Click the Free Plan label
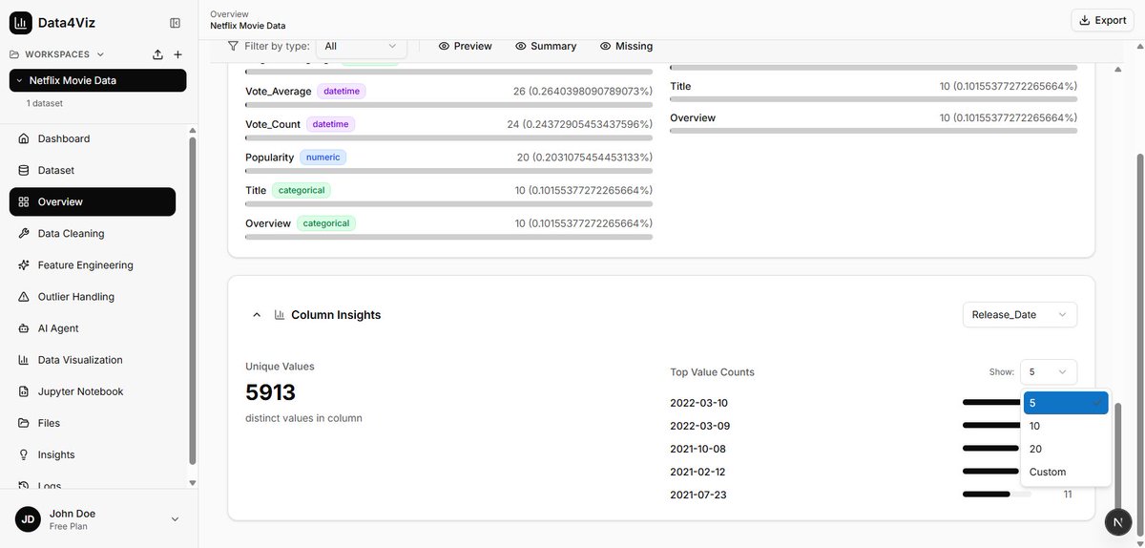This screenshot has width=1145, height=548. 69,526
